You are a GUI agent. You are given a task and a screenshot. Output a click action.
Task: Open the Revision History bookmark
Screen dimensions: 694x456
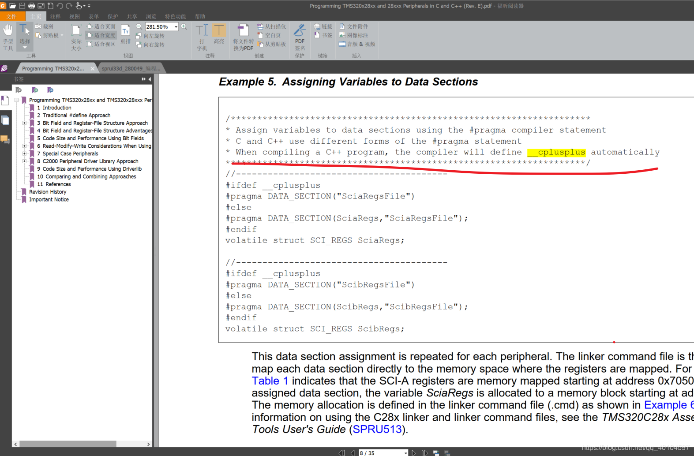point(48,192)
